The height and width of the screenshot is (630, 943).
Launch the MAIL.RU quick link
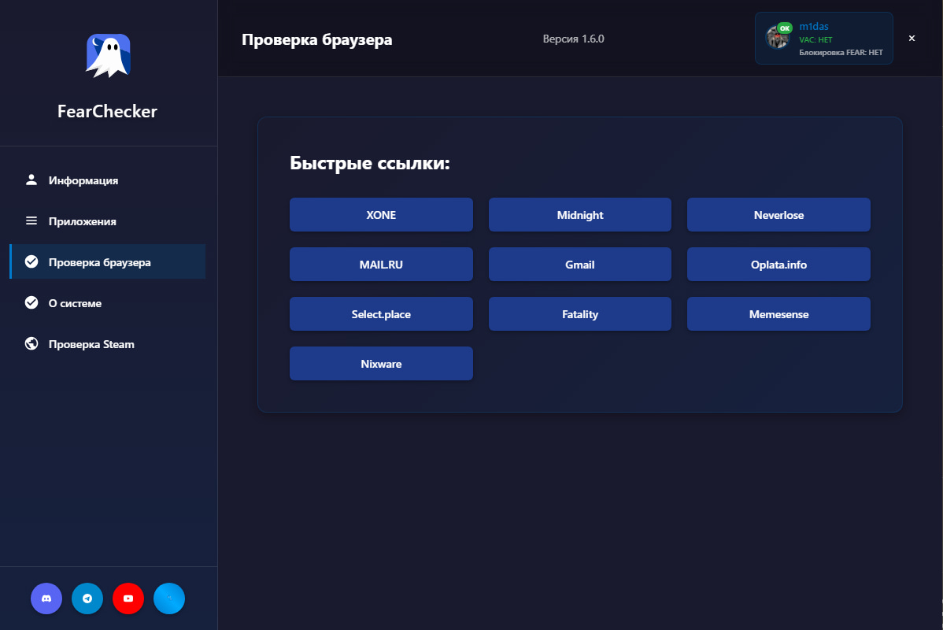pyautogui.click(x=381, y=265)
